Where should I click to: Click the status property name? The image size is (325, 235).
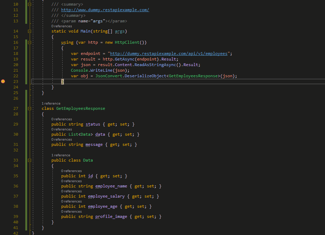pos(93,124)
